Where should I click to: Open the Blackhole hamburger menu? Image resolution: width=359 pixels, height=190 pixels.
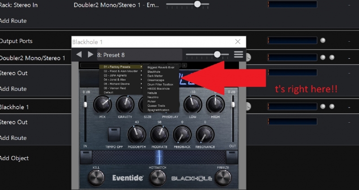[x=238, y=55]
